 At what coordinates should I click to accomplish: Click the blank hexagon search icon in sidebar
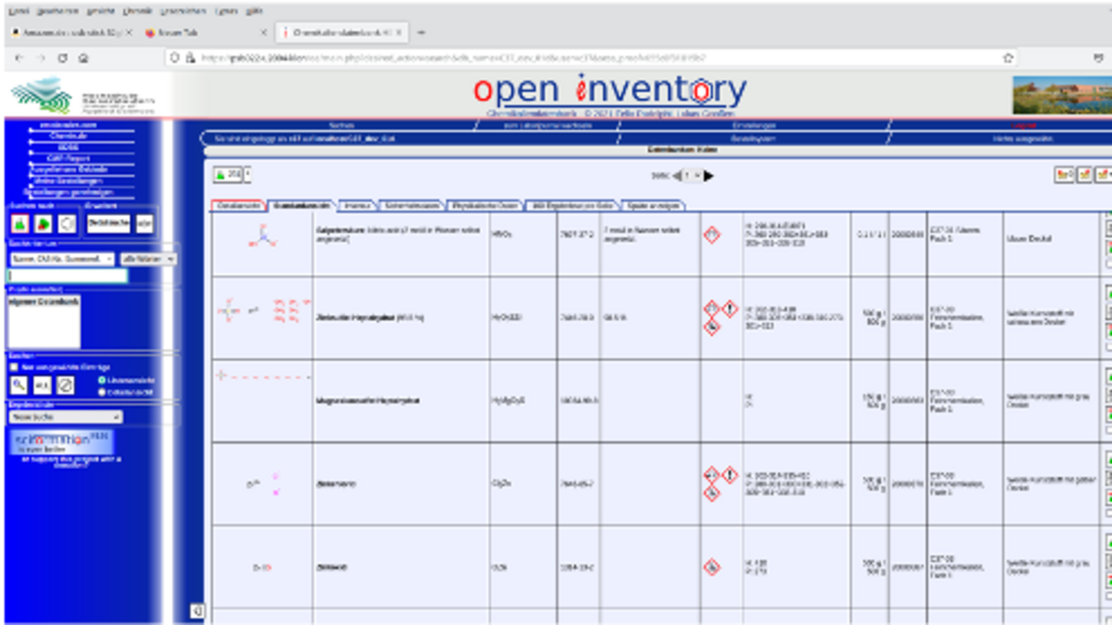point(66,224)
